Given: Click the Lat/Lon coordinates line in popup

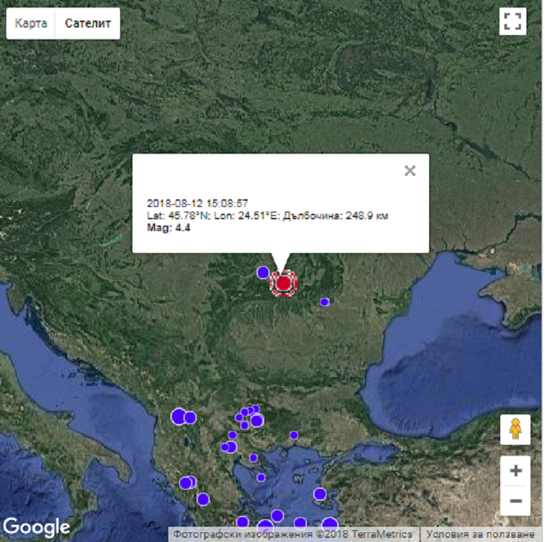Looking at the screenshot, I should tap(268, 216).
